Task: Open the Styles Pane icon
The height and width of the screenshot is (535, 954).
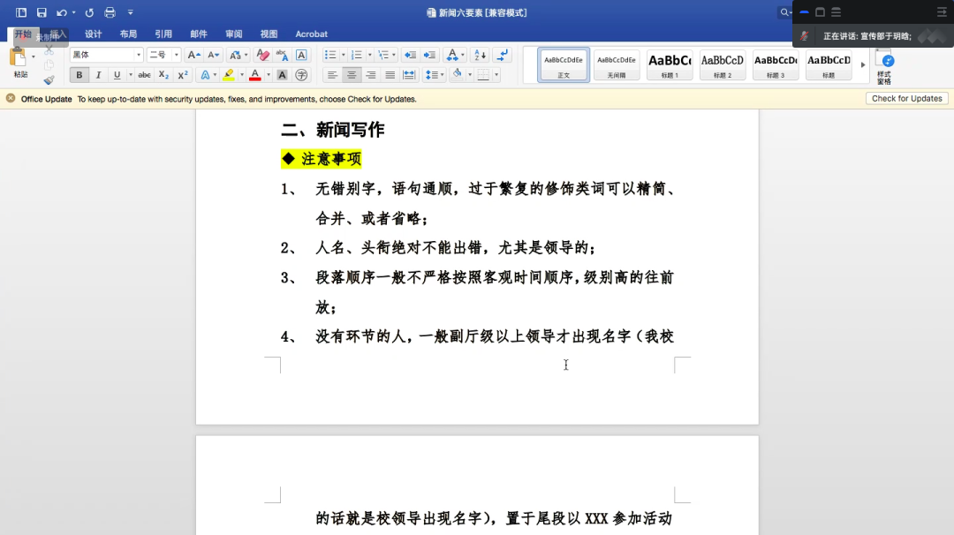Action: click(x=885, y=65)
